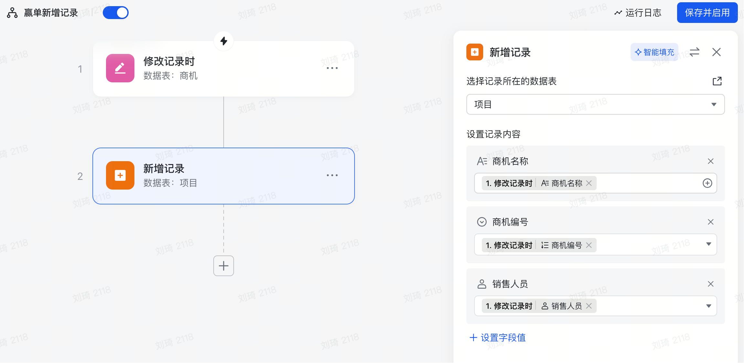Click the 智能填充 button
The height and width of the screenshot is (363, 744).
point(654,52)
